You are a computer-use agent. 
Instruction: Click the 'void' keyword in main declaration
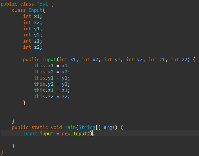(x=56, y=127)
